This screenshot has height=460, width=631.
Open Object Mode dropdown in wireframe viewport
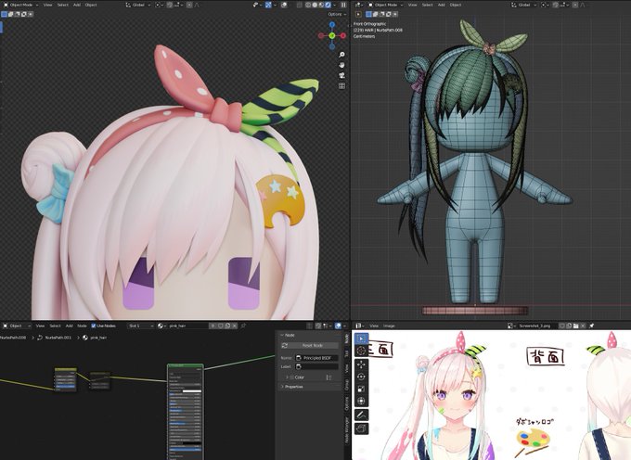(386, 5)
